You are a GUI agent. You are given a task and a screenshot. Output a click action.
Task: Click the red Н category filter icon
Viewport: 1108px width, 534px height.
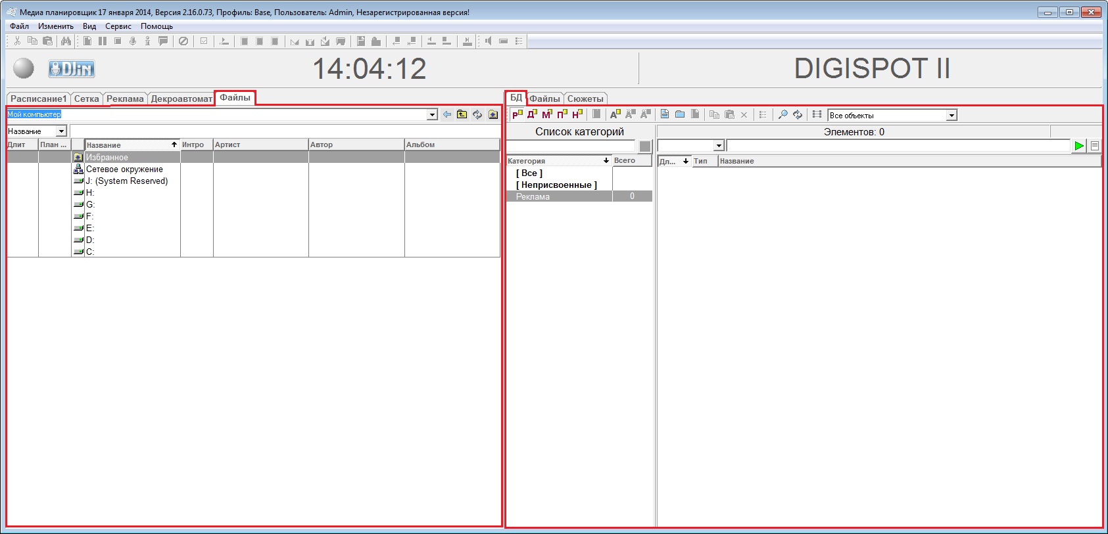pos(577,114)
